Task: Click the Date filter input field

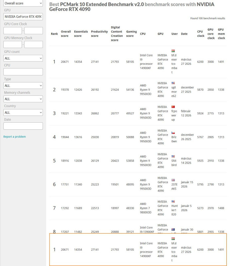Action: tap(23, 126)
